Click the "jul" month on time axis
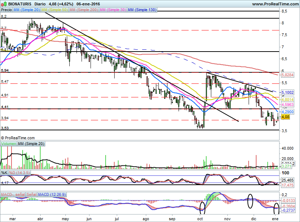Screen dimensions: 300x222 pyautogui.click(x=117, y=219)
